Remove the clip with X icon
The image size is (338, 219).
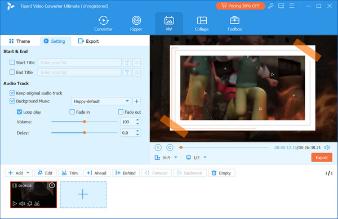pos(52,185)
